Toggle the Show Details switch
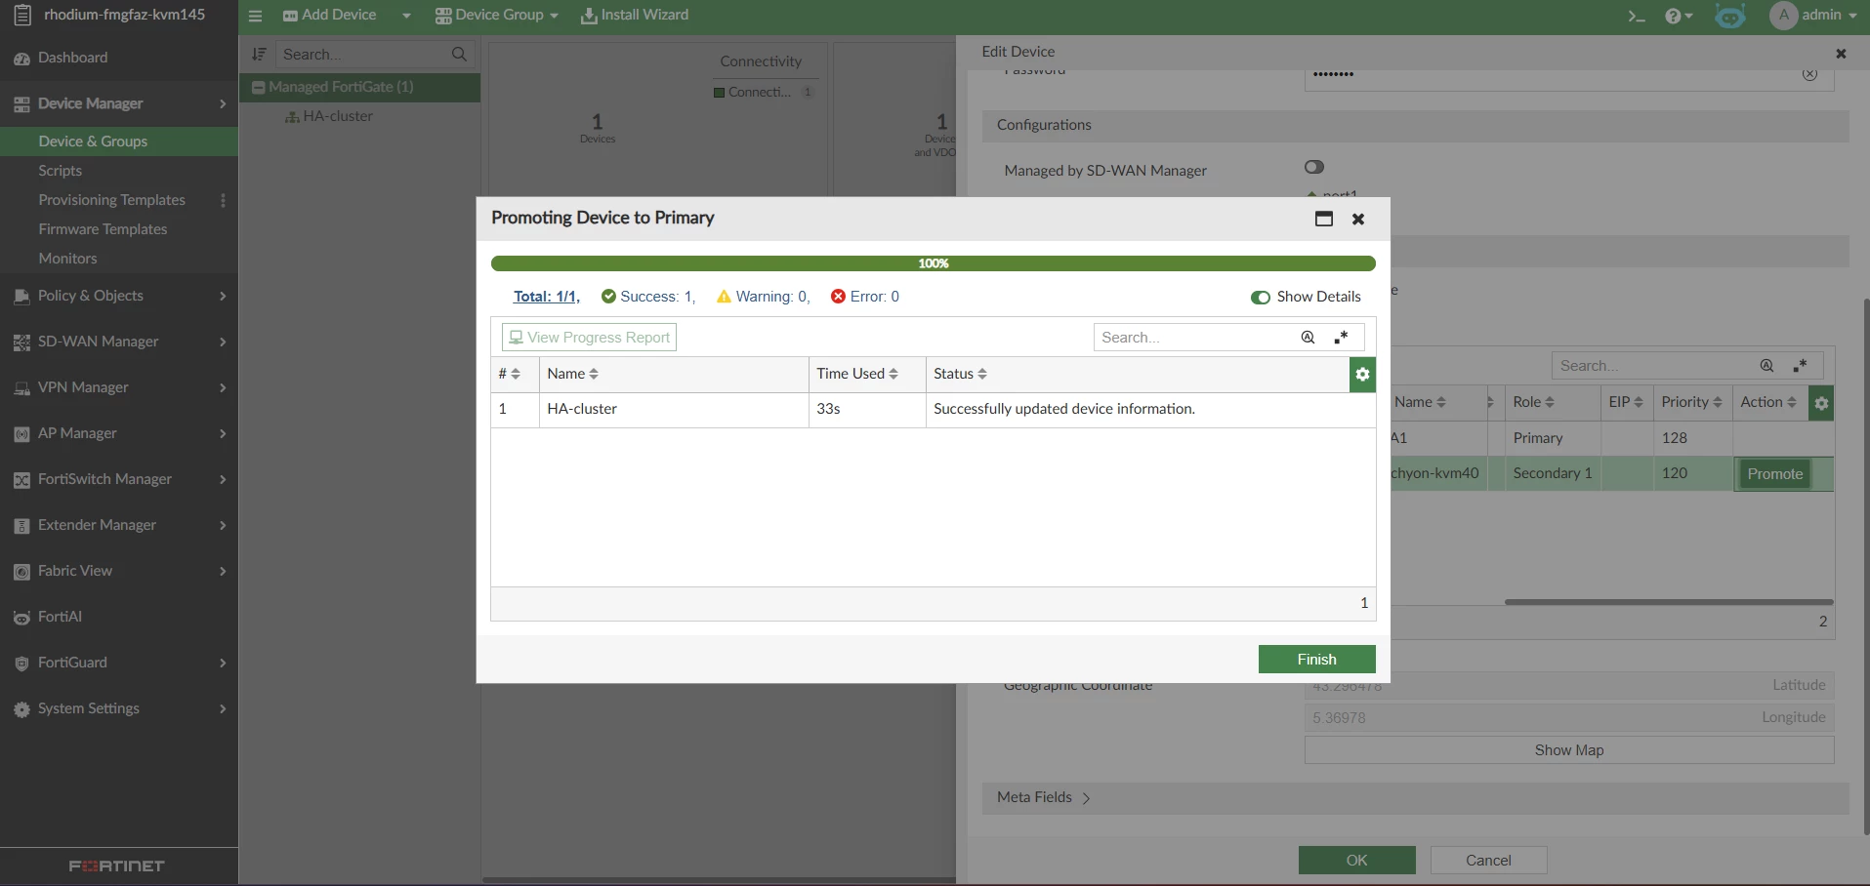 point(1260,298)
